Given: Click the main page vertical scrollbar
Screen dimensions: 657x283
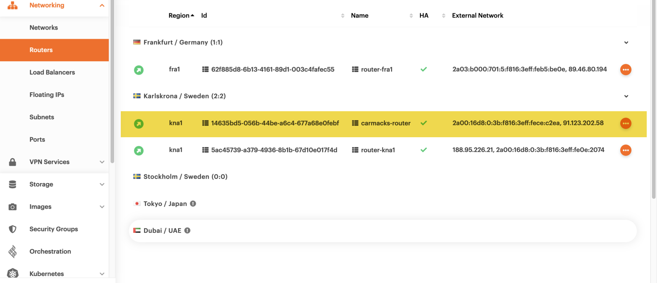Looking at the screenshot, I should 654,103.
